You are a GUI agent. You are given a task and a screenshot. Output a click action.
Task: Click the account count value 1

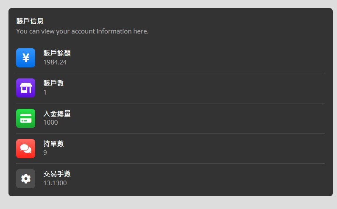click(x=45, y=92)
